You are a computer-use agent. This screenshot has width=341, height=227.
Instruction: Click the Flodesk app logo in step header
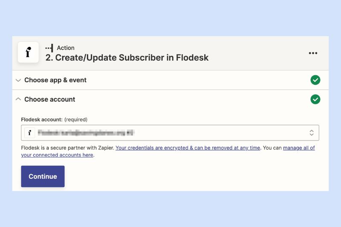click(28, 52)
